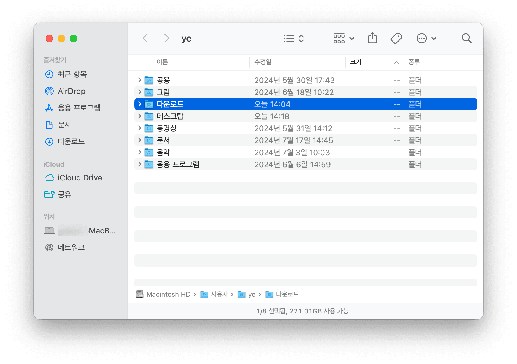Screen dimensions: 517x364
Task: Expand the 공용 folder disclosure arrow
Action: tap(139, 80)
